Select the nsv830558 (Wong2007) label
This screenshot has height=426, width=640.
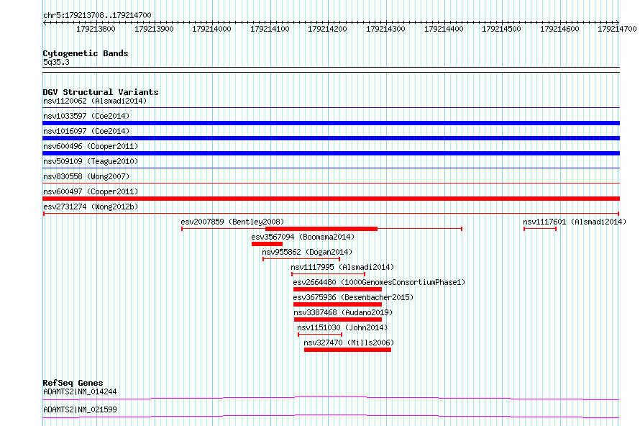point(86,176)
